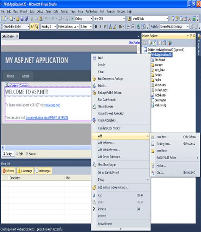Click New Folder in Add submenu
This screenshot has width=201, height=232.
175,151
